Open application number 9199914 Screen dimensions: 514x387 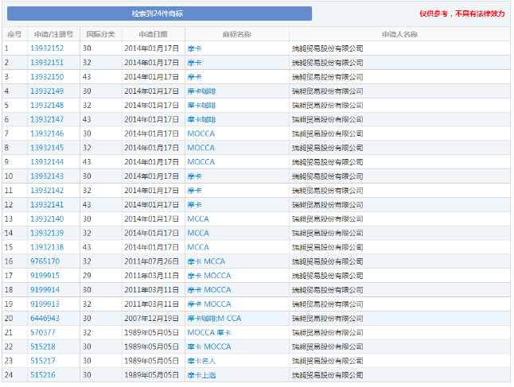click(x=45, y=290)
